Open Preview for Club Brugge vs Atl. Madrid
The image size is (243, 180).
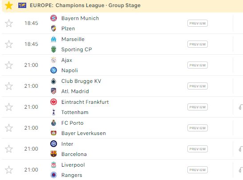point(198,86)
